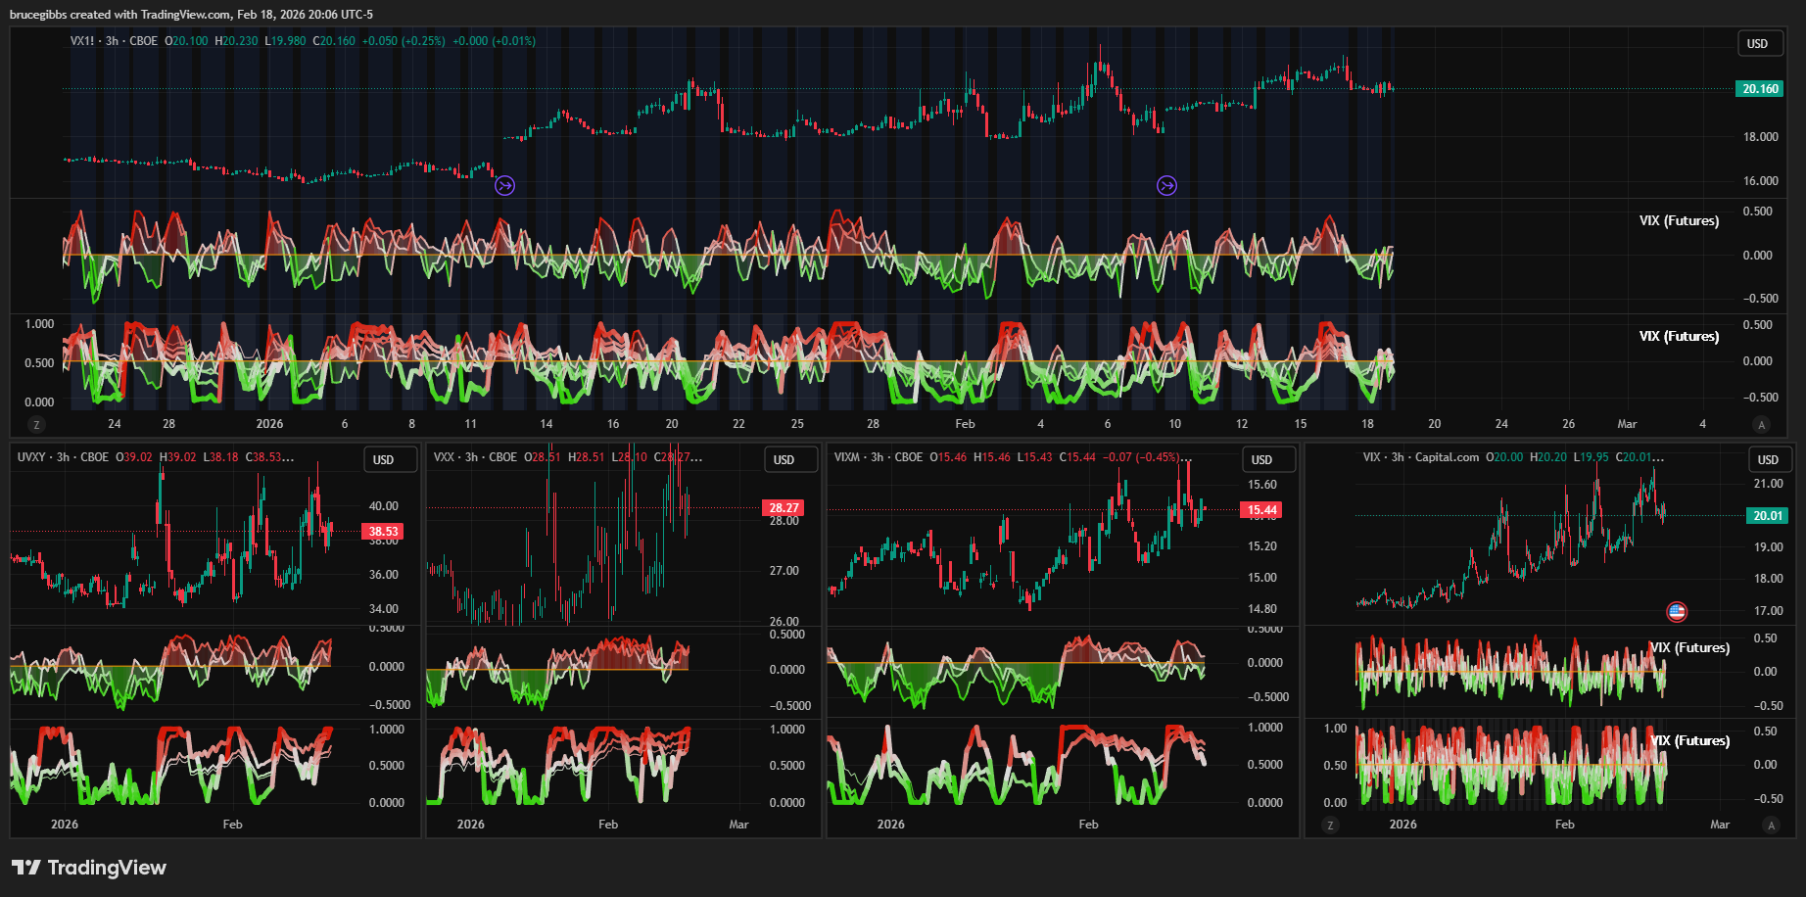The height and width of the screenshot is (897, 1806).
Task: Open the USD currency selector on UVXY chart
Action: [x=383, y=460]
